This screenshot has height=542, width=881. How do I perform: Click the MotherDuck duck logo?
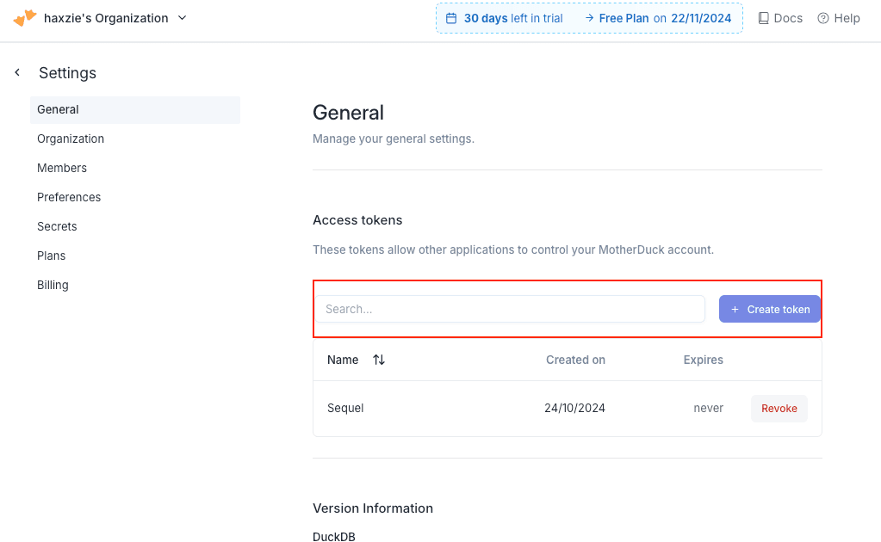25,18
